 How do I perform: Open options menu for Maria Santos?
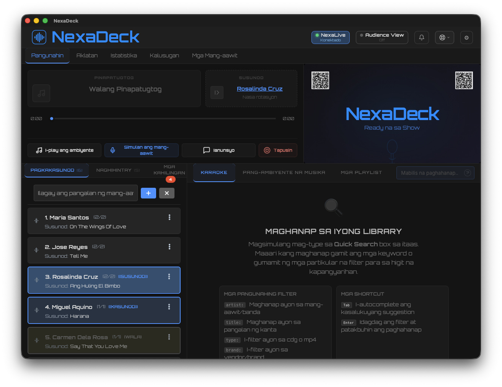170,217
